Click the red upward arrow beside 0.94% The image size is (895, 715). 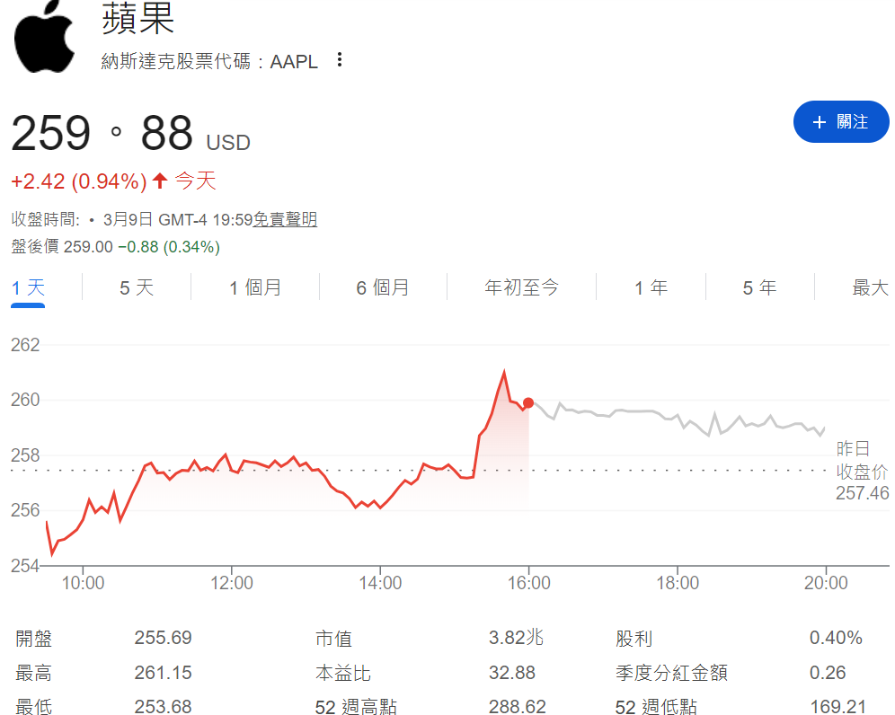point(159,181)
